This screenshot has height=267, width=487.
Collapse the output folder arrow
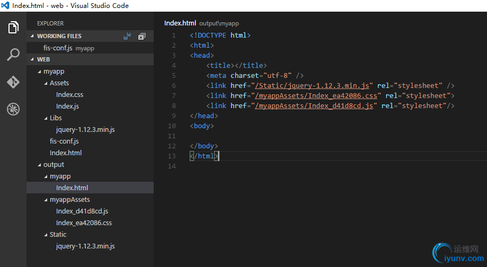pyautogui.click(x=39, y=165)
